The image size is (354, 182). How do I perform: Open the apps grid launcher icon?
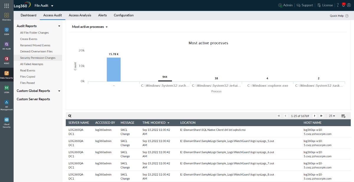(x=6, y=6)
